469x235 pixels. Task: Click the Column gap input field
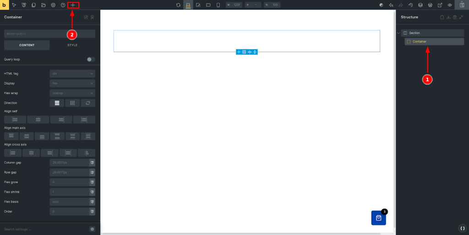pos(69,163)
